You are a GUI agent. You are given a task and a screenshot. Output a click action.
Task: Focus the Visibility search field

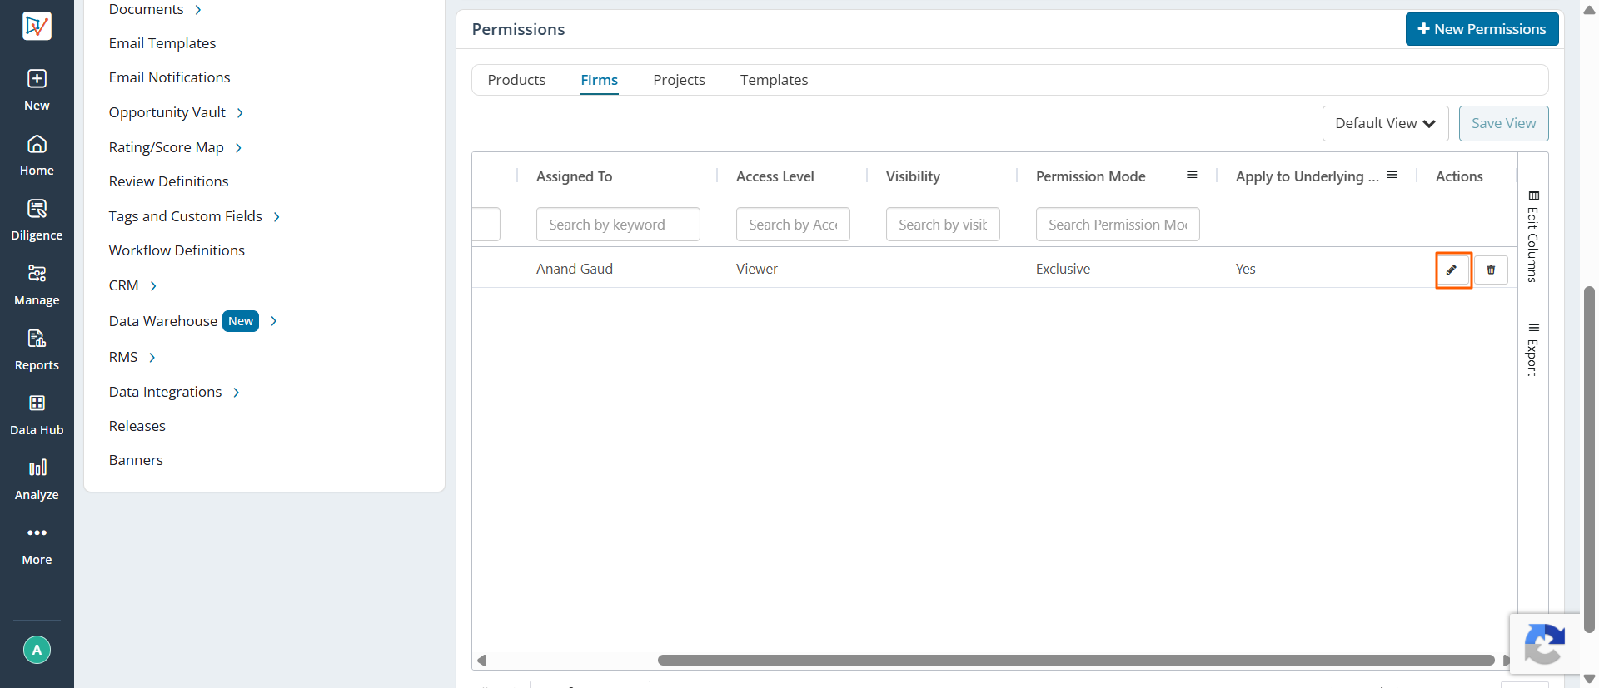pos(943,225)
